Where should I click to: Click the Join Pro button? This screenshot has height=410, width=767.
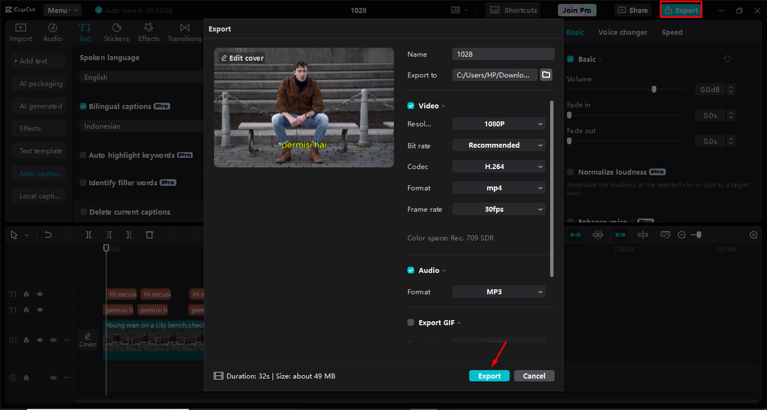point(577,10)
